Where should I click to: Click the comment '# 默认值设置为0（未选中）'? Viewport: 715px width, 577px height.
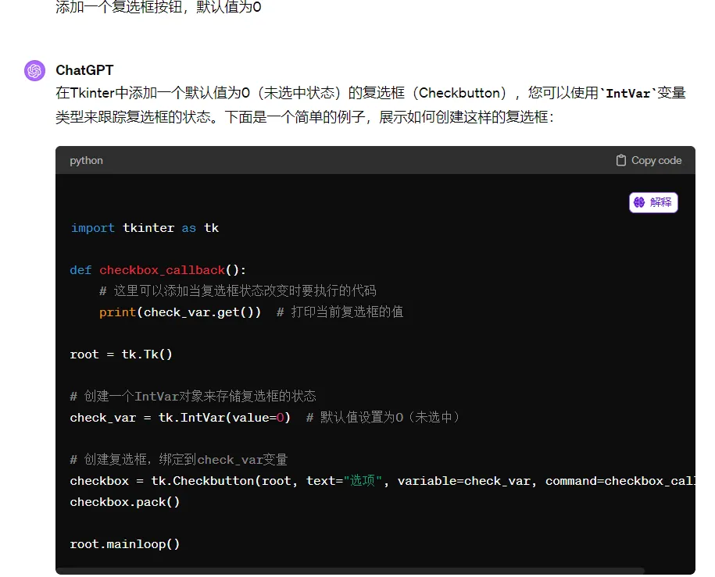(382, 418)
